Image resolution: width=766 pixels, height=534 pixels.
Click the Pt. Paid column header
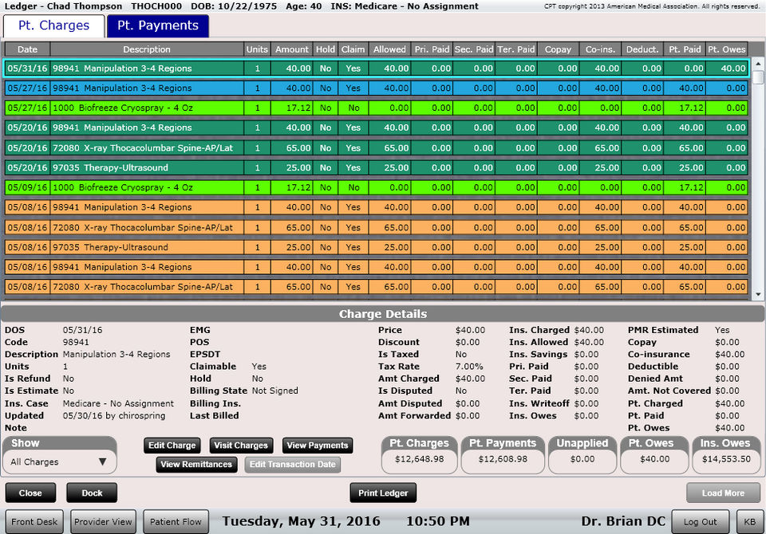685,49
